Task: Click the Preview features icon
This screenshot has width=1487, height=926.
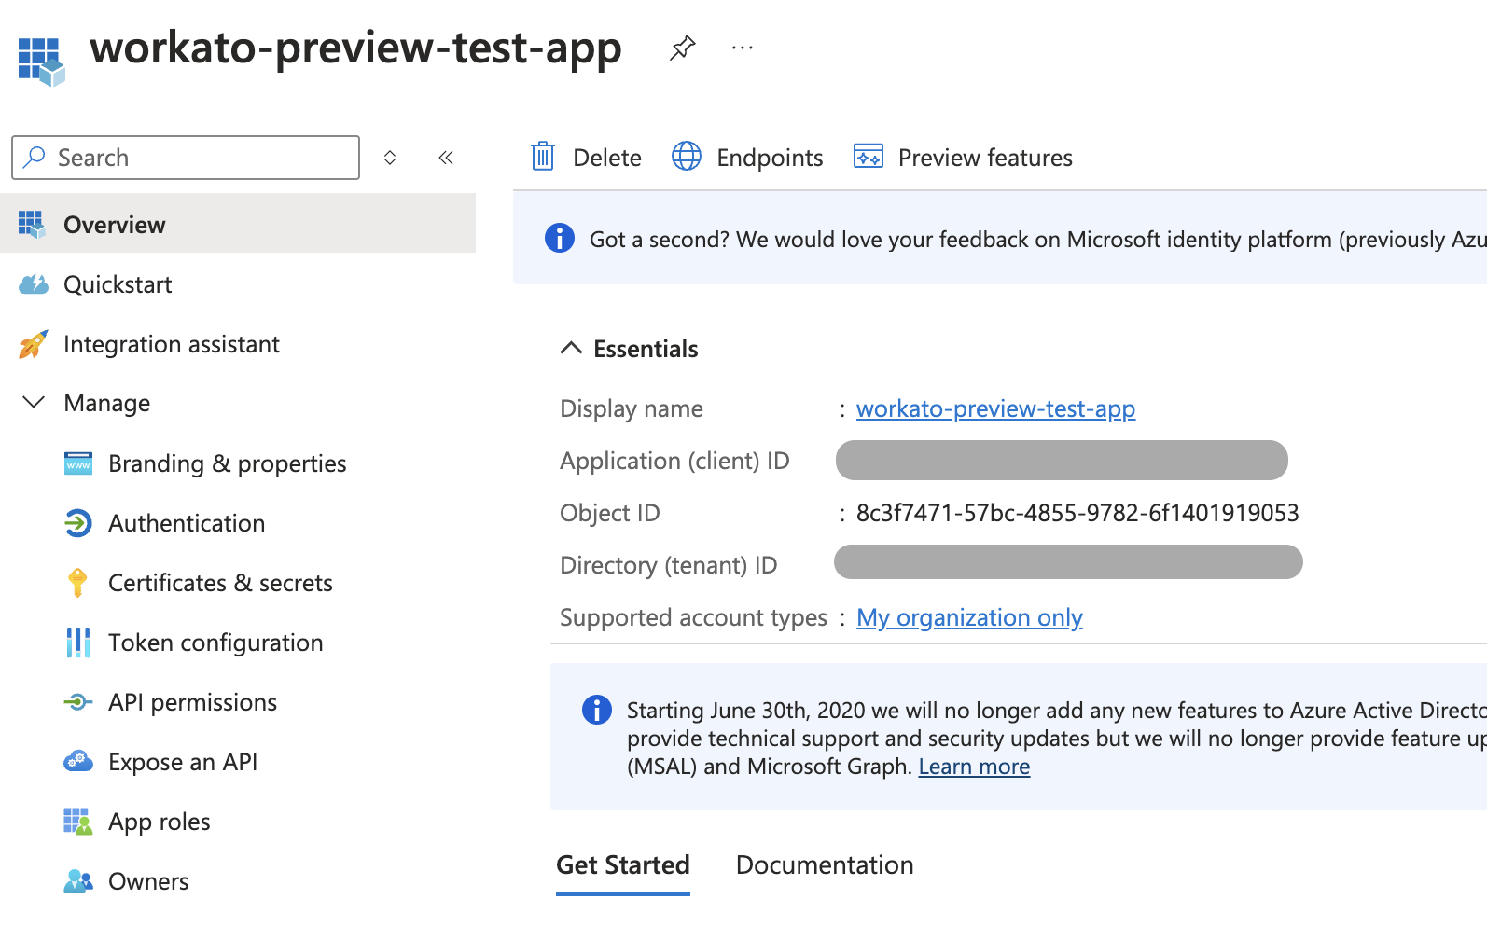Action: point(868,157)
